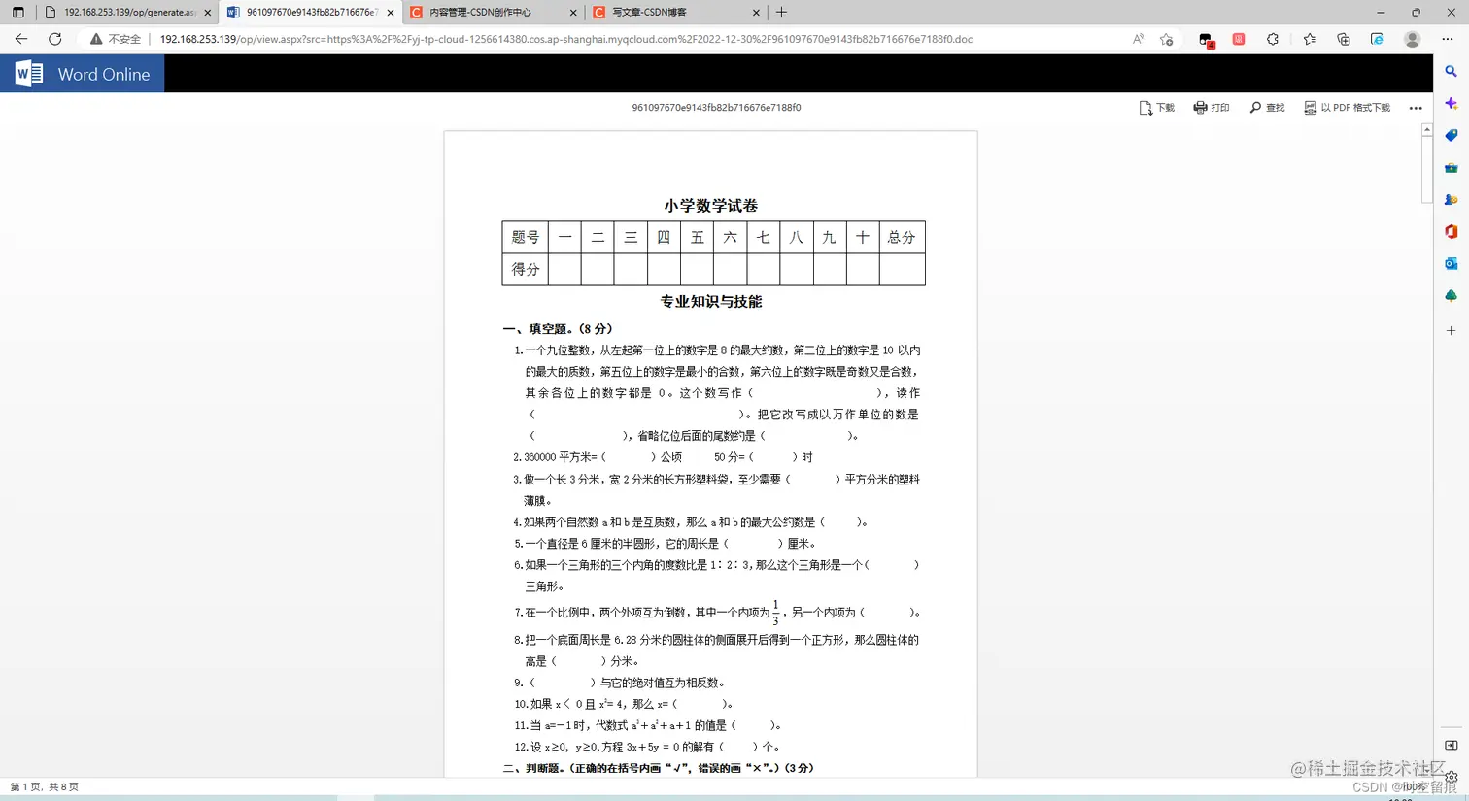The height and width of the screenshot is (801, 1469).
Task: Open the Search icon in the Edge sidebar
Action: 1451,72
